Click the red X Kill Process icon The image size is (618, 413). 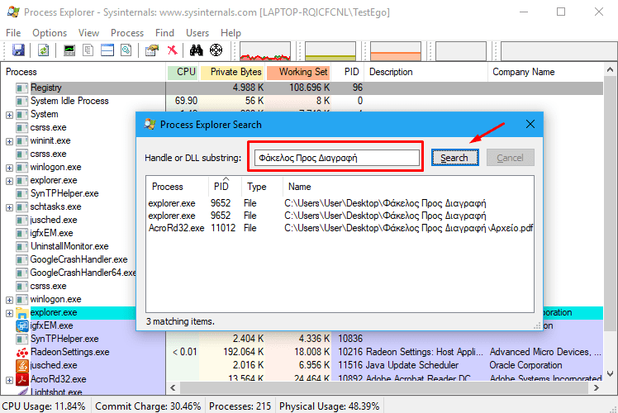pyautogui.click(x=172, y=50)
